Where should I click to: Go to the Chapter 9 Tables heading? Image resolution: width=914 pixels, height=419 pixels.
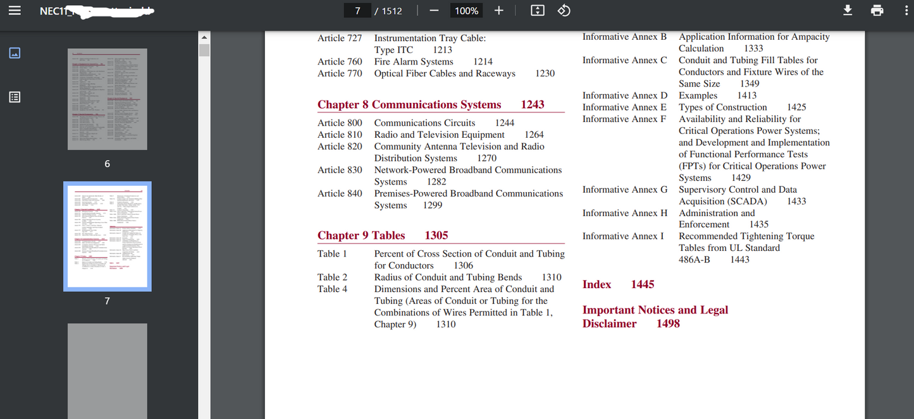tap(382, 236)
